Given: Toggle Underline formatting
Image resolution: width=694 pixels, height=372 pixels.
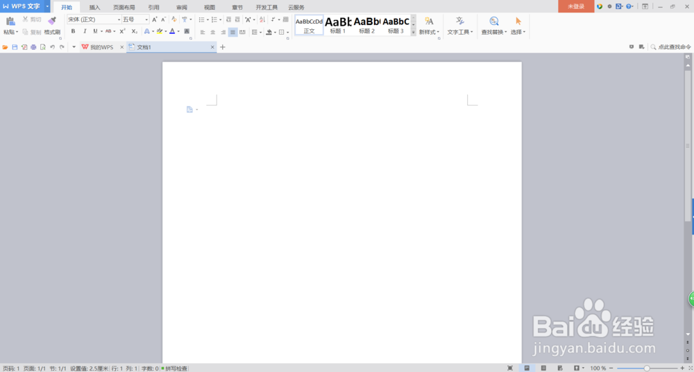Looking at the screenshot, I should point(95,31).
